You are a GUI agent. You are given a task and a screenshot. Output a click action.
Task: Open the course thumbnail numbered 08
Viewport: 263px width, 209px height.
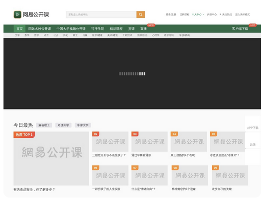point(190,175)
